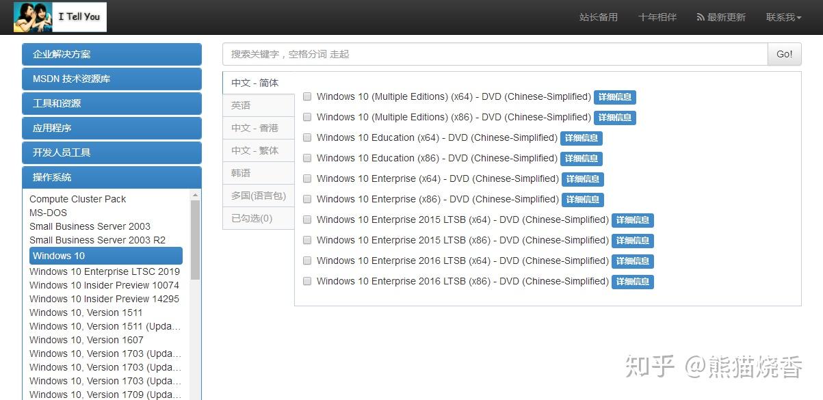Tick the Windows 10 Education (x86) checkbox
The width and height of the screenshot is (823, 400).
point(307,158)
